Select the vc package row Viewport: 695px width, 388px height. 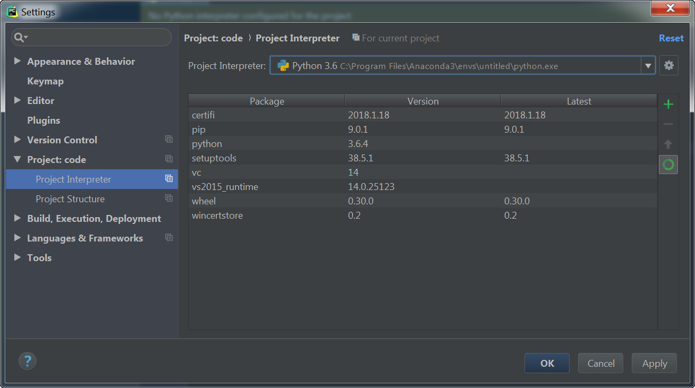tap(423, 173)
